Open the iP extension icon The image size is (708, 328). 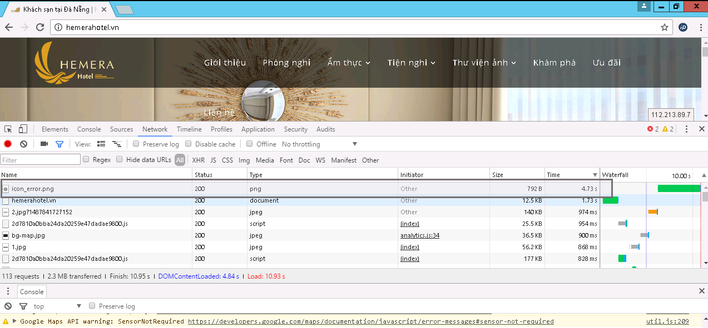click(x=683, y=27)
